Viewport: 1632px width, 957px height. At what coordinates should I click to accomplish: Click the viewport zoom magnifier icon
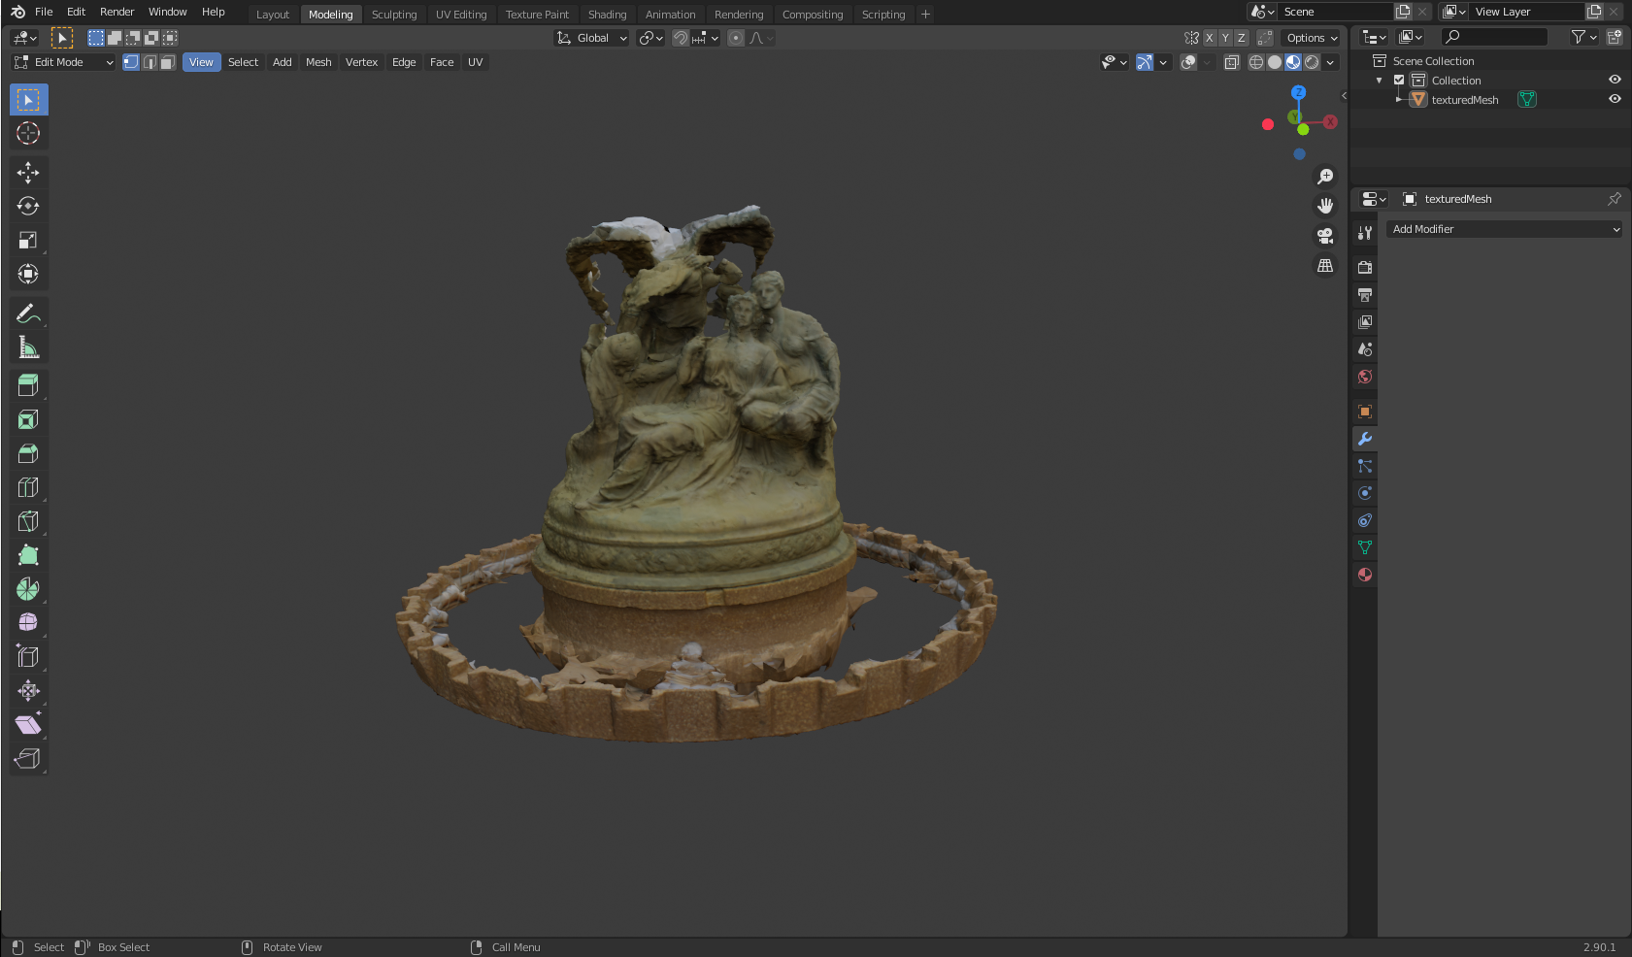1325,177
